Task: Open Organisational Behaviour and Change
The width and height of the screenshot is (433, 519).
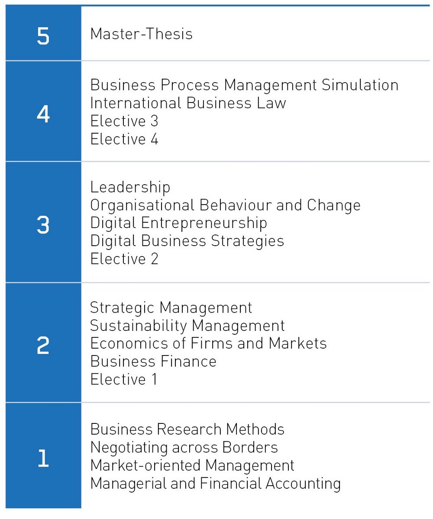Action: [225, 205]
